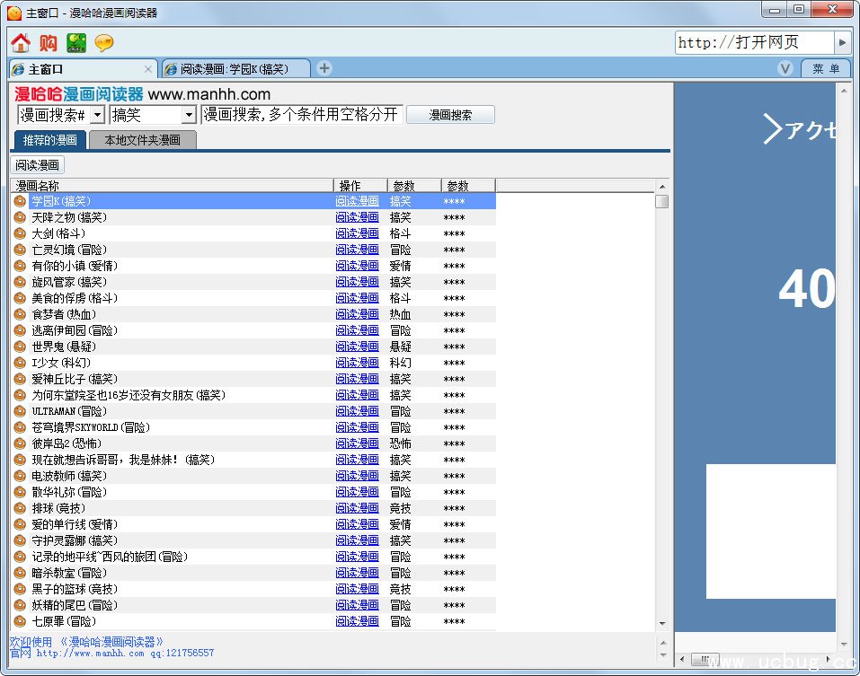The width and height of the screenshot is (860, 676).
Task: Click the status text area scroll down arrow
Action: (x=662, y=655)
